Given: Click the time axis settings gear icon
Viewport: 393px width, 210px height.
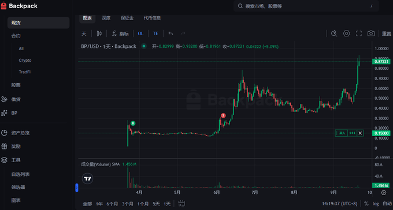Looking at the screenshot, I should tap(384, 193).
